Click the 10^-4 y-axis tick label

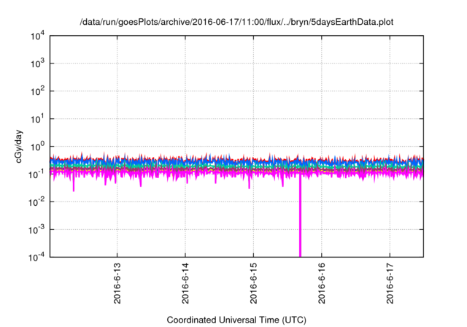[x=36, y=257]
